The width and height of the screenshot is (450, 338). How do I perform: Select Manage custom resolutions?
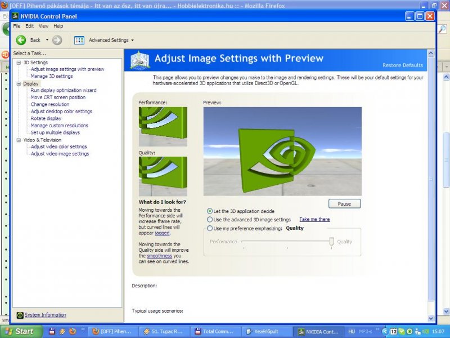pos(60,126)
